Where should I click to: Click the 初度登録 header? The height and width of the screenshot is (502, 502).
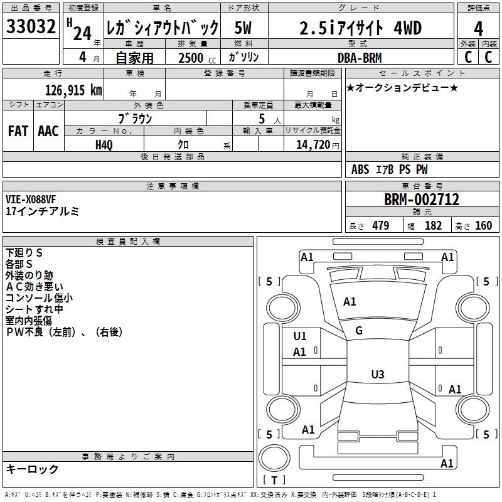83,8
